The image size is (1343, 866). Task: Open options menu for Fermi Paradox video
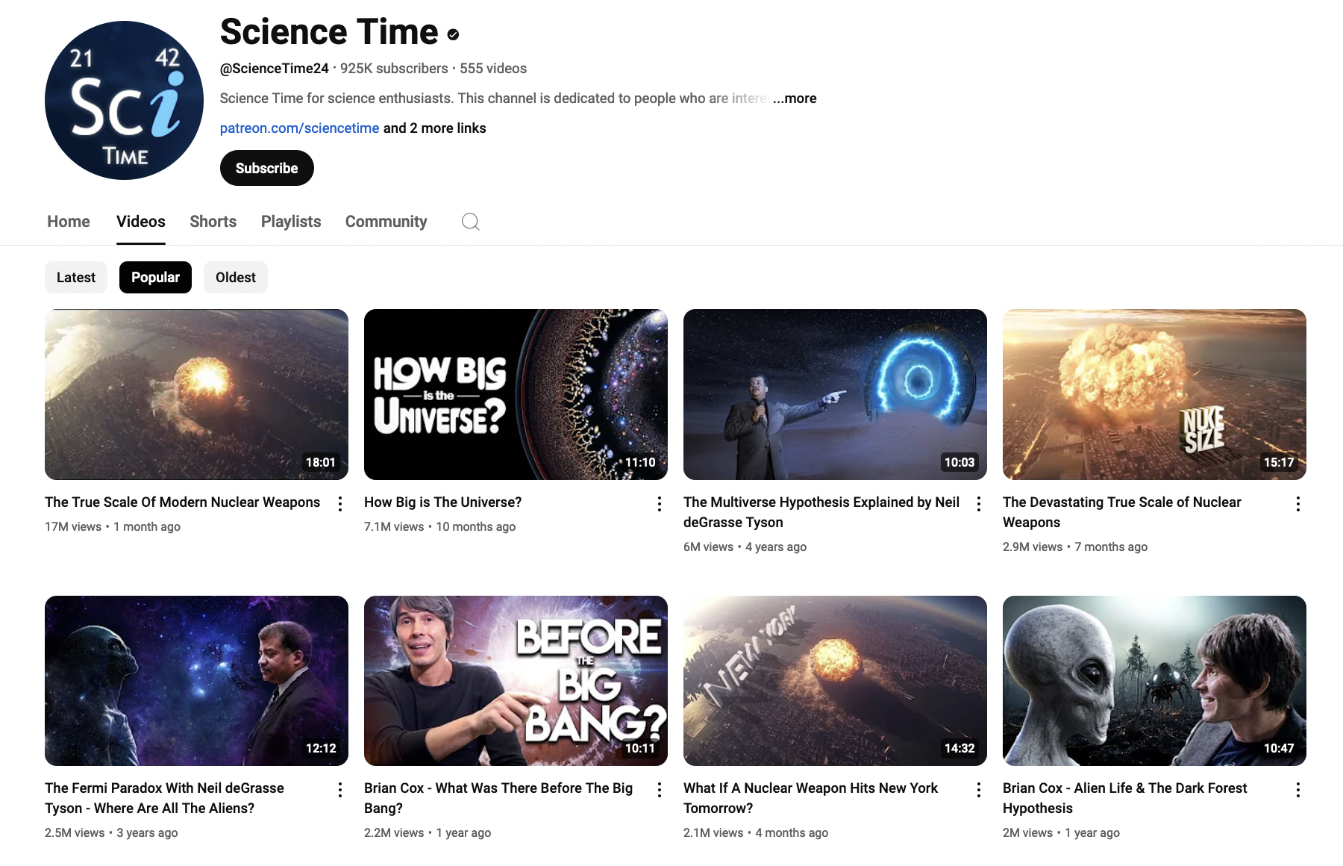(x=340, y=790)
